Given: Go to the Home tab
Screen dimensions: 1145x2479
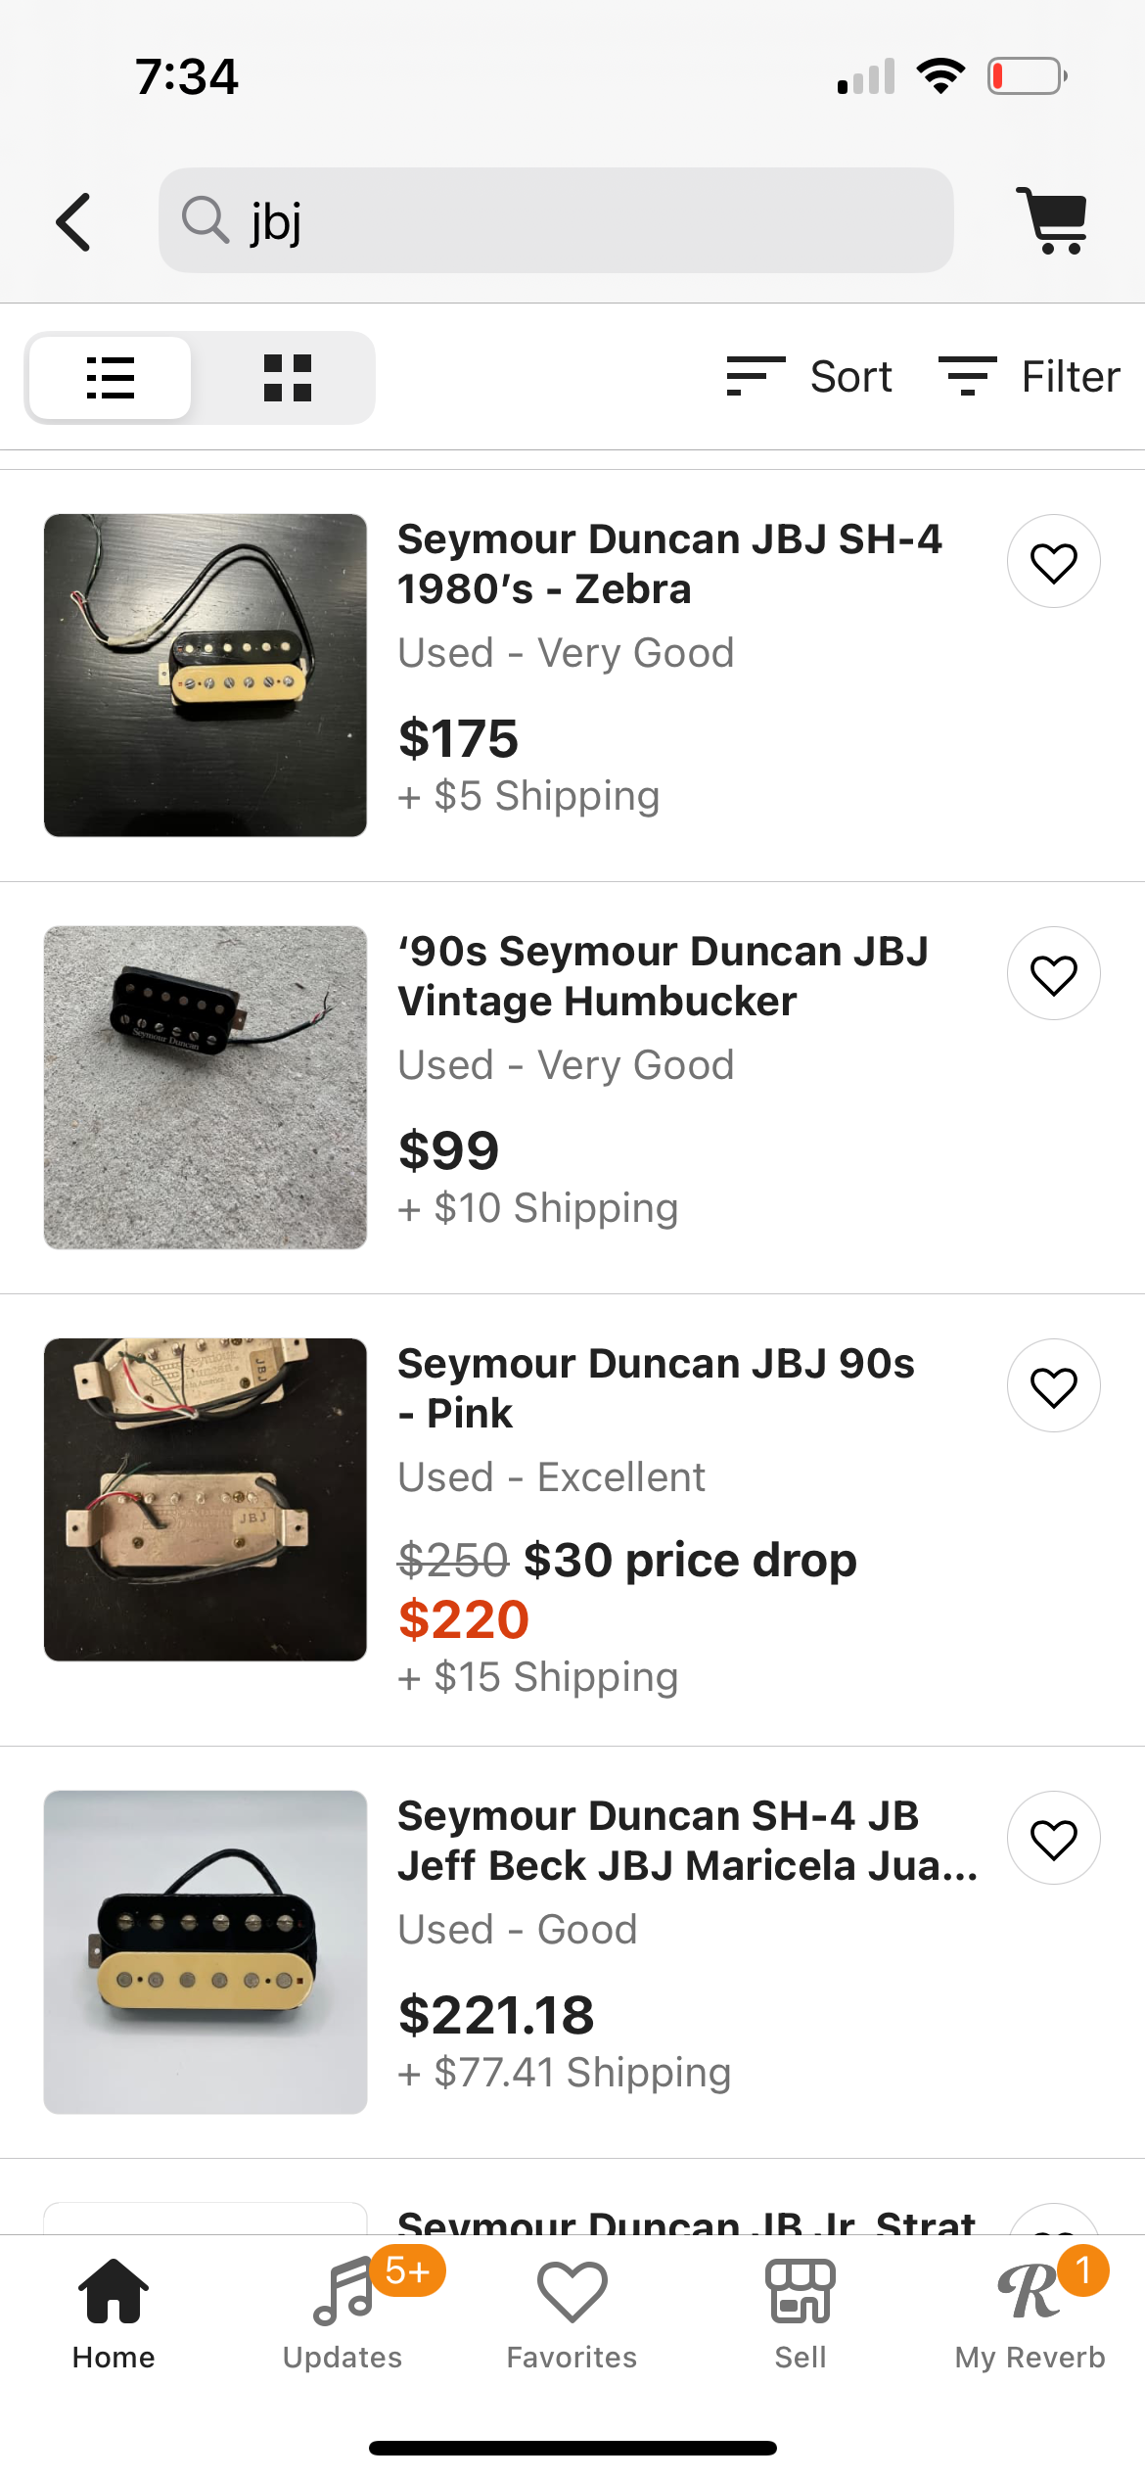Looking at the screenshot, I should 114,2315.
